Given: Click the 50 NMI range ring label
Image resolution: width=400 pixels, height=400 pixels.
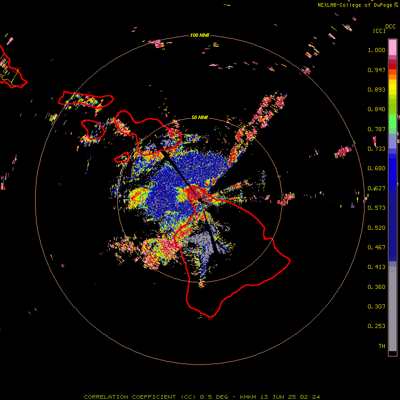Looking at the screenshot, I should click(x=200, y=117).
